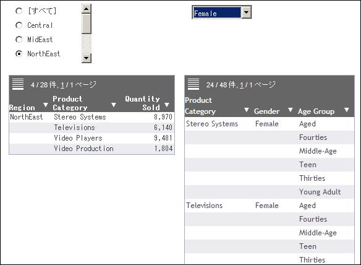
Task: Click the Gender column header
Action: point(266,111)
